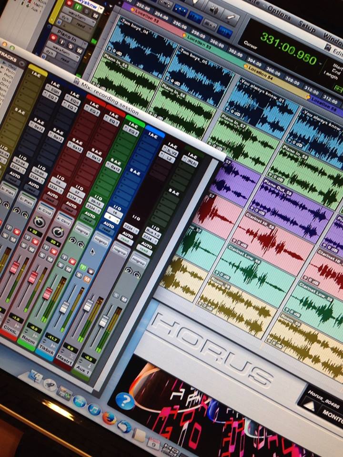The width and height of the screenshot is (343, 457).
Task: Unmute the Tlkbck strip orange M button
Action: pyautogui.click(x=87, y=279)
